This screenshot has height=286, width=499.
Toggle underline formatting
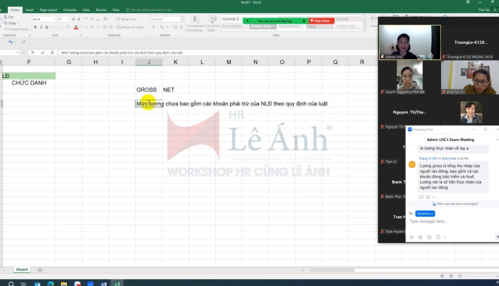click(46, 27)
